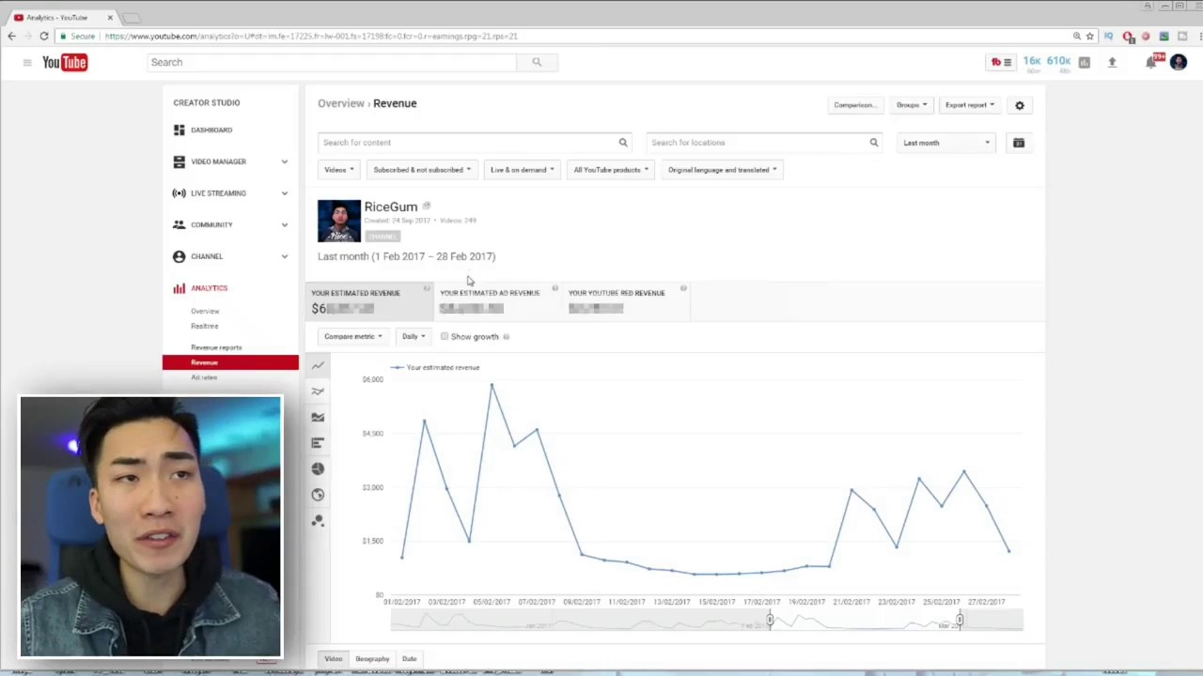The image size is (1203, 676).
Task: Click the left handle of the chart range slider
Action: point(770,620)
